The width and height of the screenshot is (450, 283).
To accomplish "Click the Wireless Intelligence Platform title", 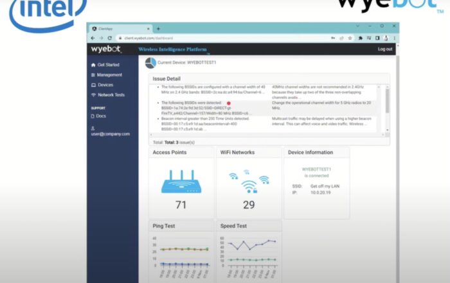I will coord(172,49).
